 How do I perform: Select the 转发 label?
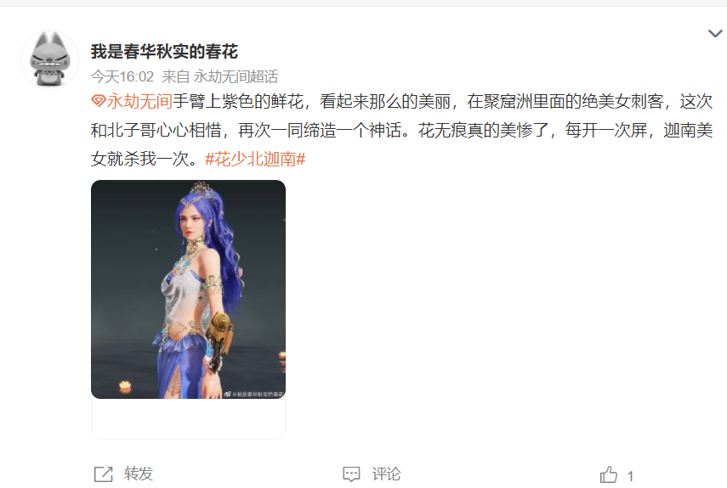139,474
